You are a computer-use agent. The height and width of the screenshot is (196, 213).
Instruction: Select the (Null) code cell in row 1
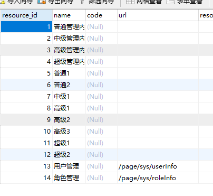(102, 27)
